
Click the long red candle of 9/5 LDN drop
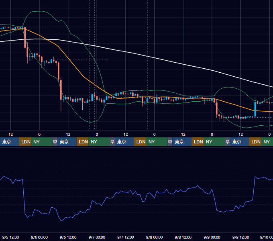pos(25,38)
